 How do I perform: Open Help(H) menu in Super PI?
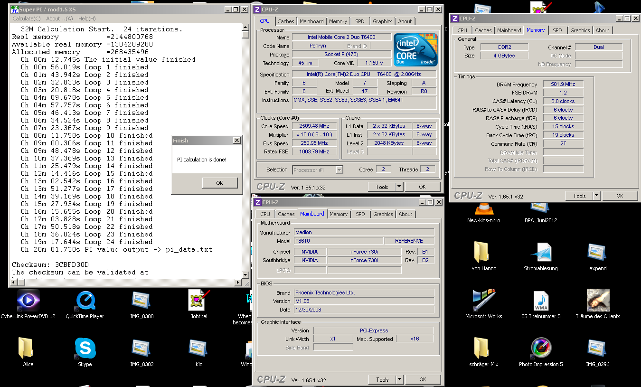(87, 19)
